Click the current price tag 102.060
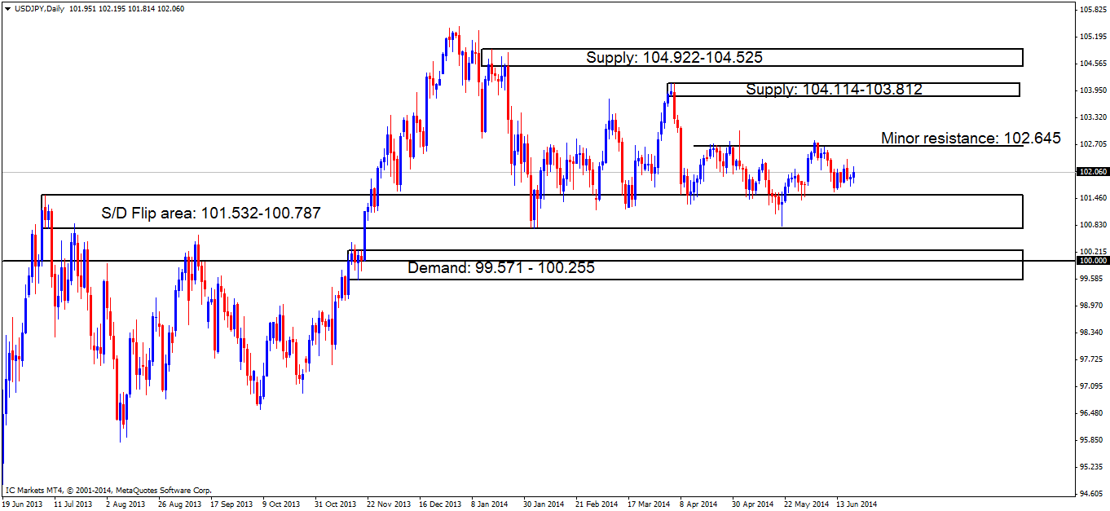The image size is (1110, 511). [x=1092, y=172]
